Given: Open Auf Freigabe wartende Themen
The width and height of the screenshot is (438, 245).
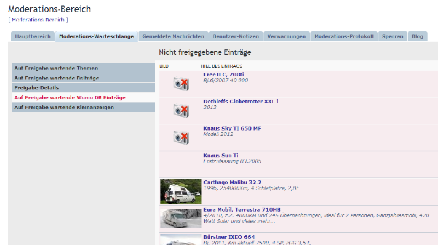Looking at the screenshot, I should pos(83,68).
